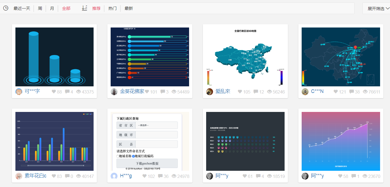Click the comment bubble under 素年花白c
Viewport: 390px width, 187px height.
(67, 176)
